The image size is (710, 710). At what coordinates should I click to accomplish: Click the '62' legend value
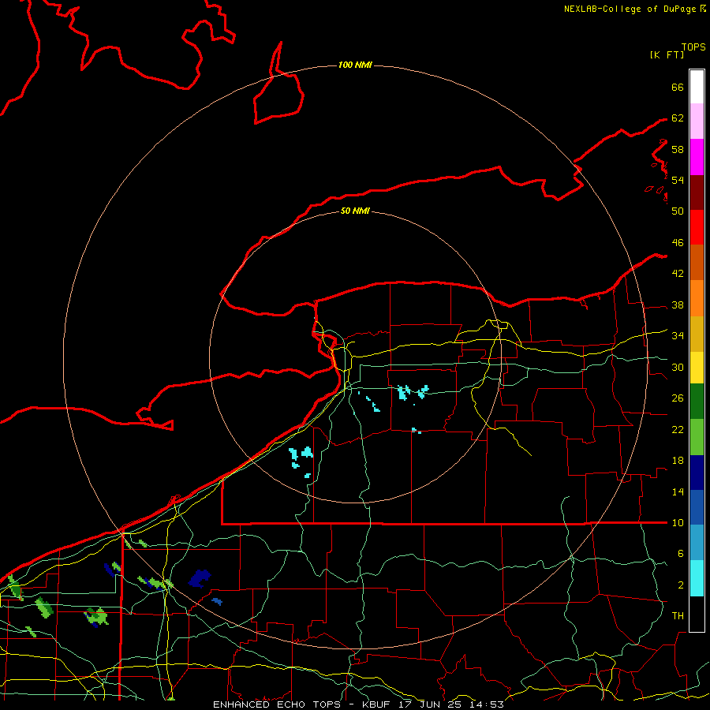point(678,118)
